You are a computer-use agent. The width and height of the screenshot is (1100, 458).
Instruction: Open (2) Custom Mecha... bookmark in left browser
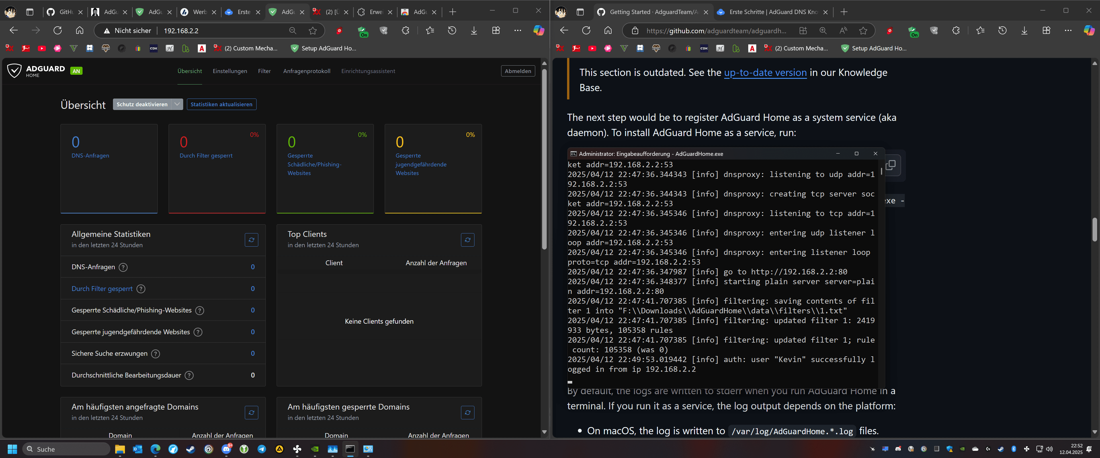245,48
